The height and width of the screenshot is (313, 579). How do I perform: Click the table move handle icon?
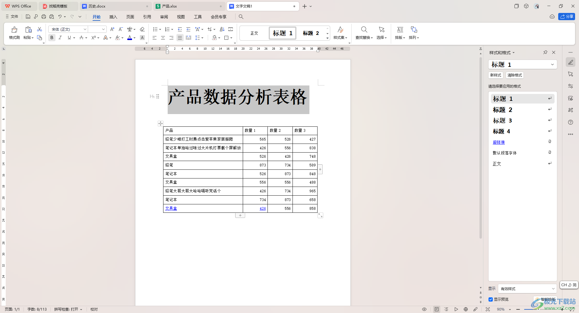[x=160, y=123]
